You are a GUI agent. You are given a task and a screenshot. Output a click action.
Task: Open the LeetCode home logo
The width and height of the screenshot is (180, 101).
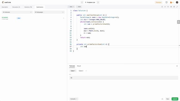[6, 2]
